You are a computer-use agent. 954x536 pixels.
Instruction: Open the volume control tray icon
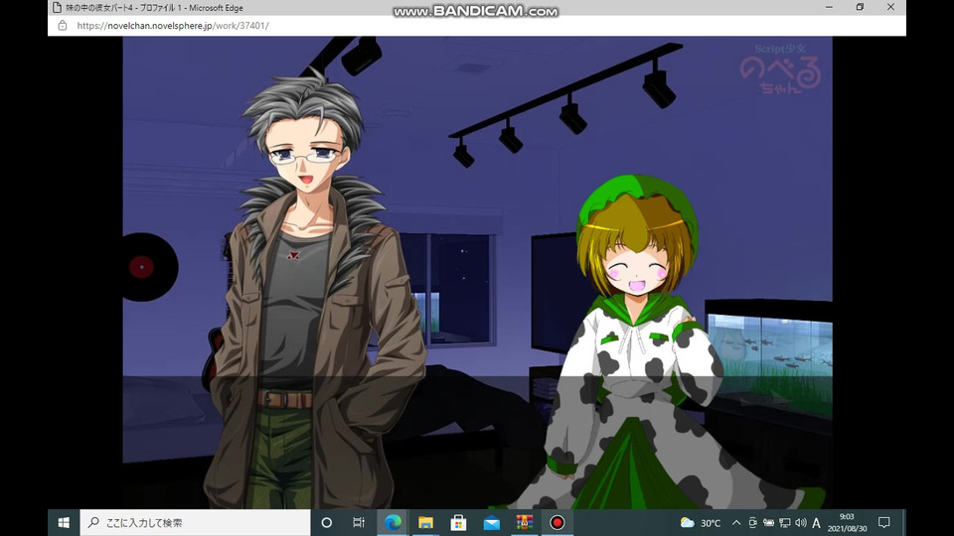tap(801, 523)
